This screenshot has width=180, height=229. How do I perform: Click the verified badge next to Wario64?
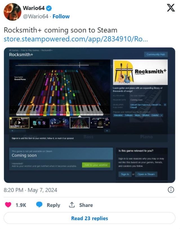click(x=49, y=8)
